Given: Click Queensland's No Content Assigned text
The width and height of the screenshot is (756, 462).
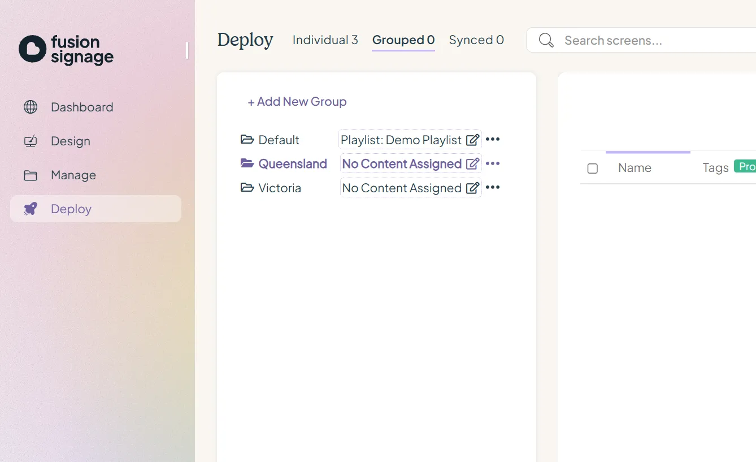Looking at the screenshot, I should click(402, 163).
